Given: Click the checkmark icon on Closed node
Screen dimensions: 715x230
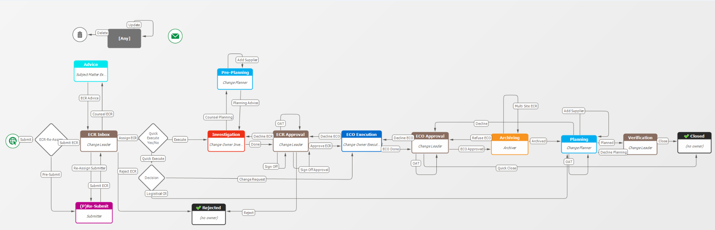Looking at the screenshot, I should coord(686,136).
